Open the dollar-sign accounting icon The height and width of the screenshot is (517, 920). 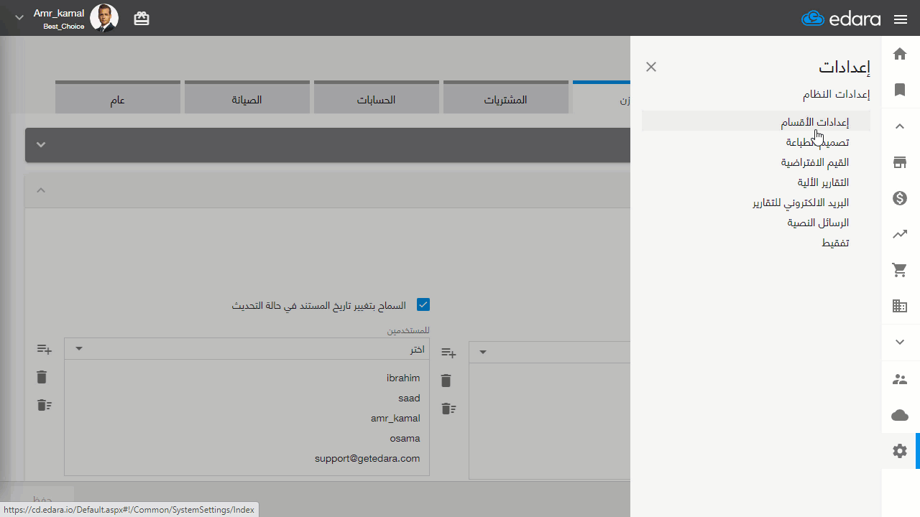(x=900, y=198)
